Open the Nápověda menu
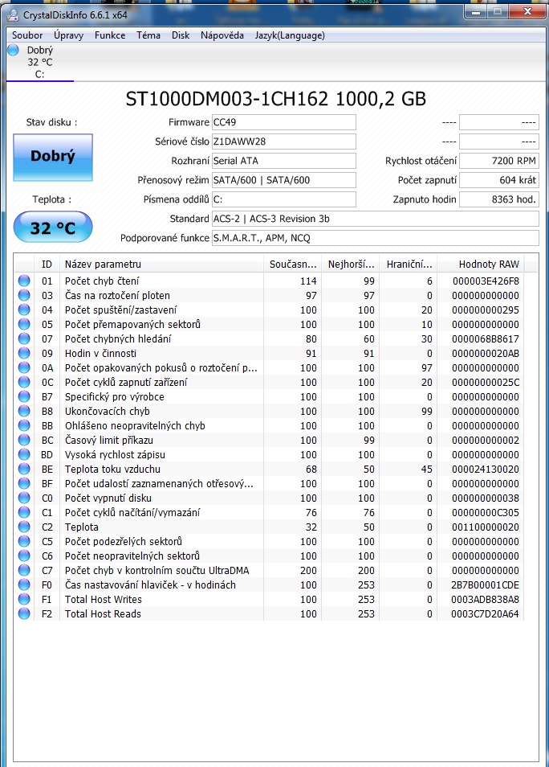The image size is (549, 767). click(222, 35)
